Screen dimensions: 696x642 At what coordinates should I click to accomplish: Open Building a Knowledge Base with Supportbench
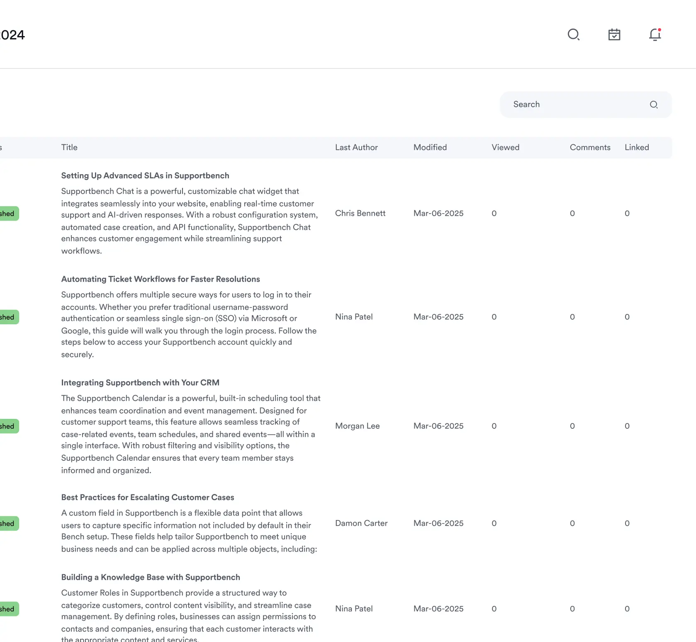151,577
